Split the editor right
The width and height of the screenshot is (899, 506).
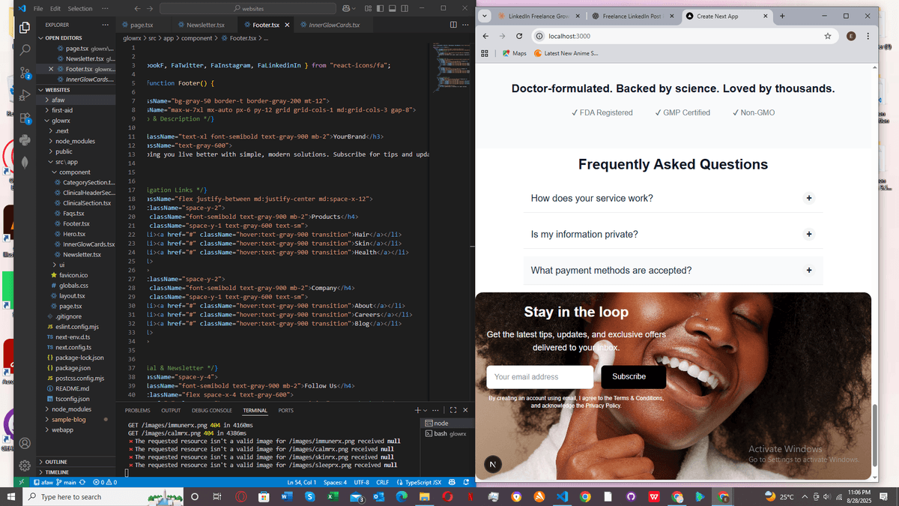click(453, 25)
